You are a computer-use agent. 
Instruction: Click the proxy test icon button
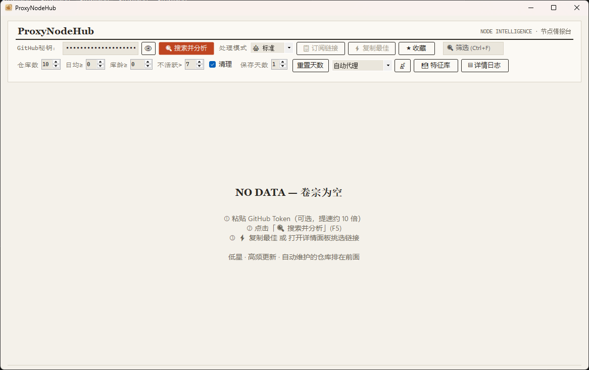(402, 66)
